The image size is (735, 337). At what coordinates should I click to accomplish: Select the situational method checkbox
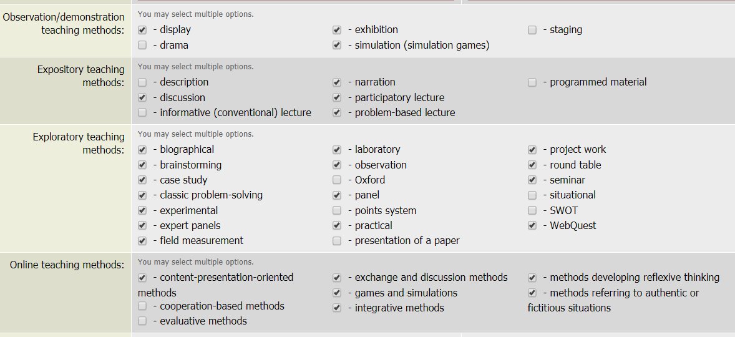click(532, 195)
